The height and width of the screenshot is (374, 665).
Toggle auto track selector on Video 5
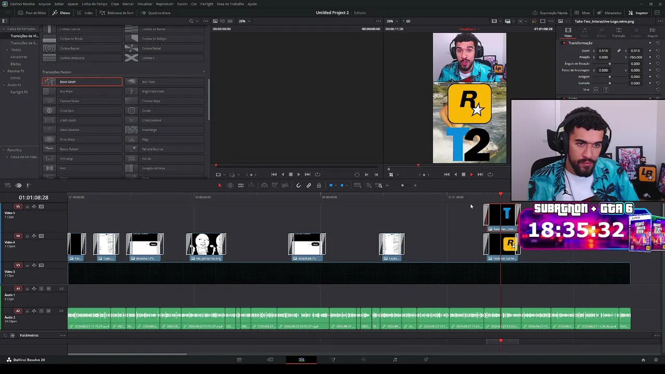[34, 207]
